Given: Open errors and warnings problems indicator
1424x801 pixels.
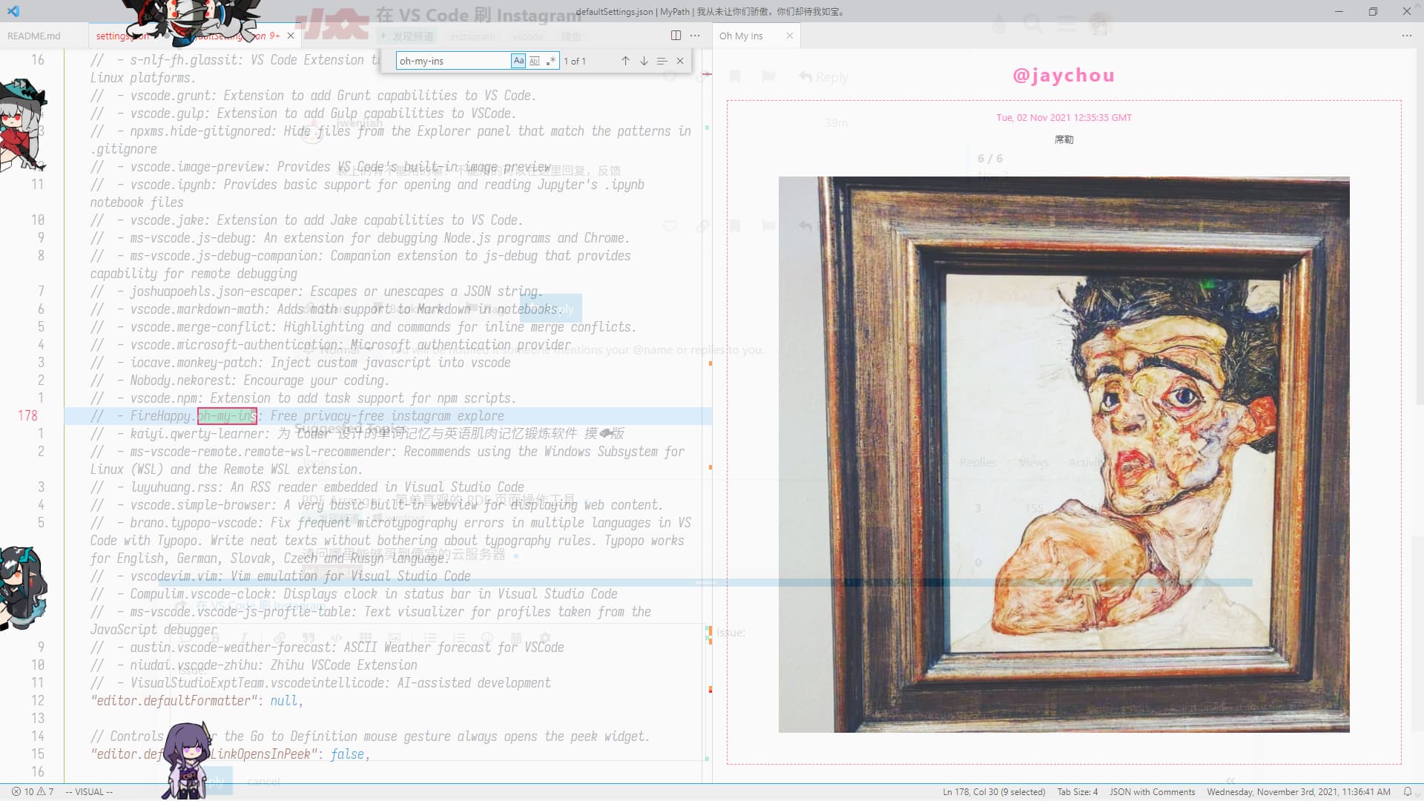Looking at the screenshot, I should 33,791.
